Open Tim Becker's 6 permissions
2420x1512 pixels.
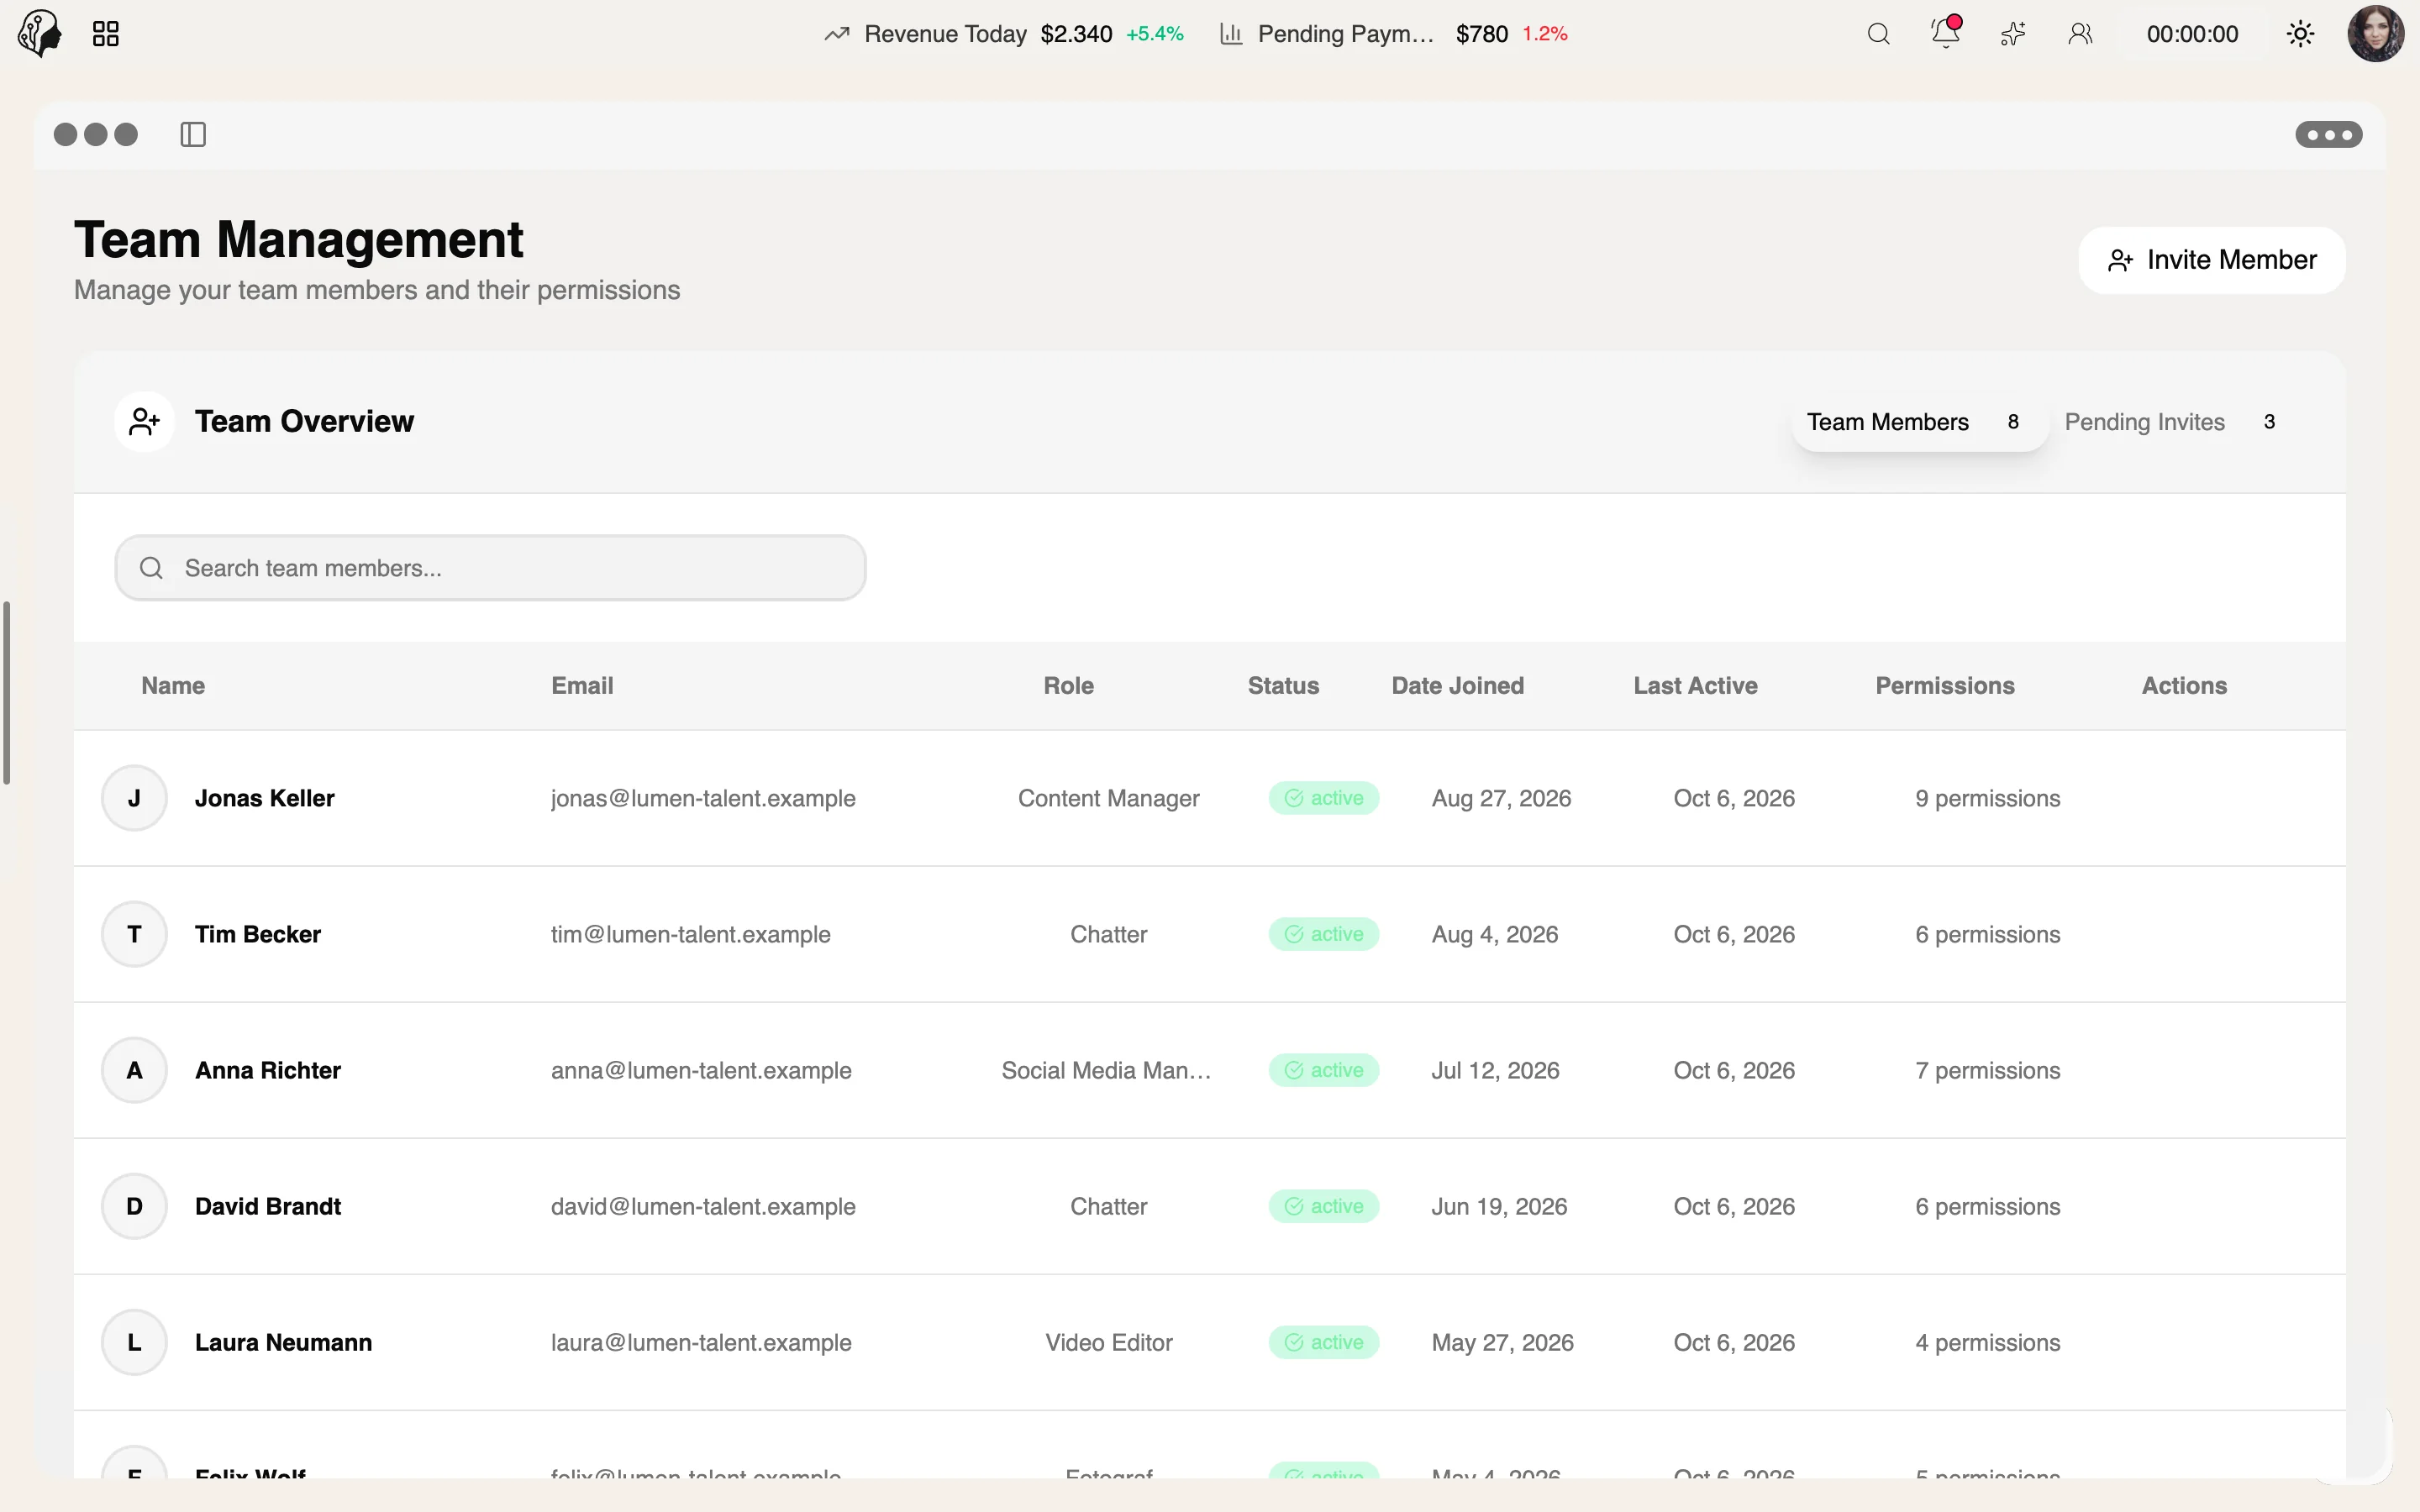(1987, 934)
